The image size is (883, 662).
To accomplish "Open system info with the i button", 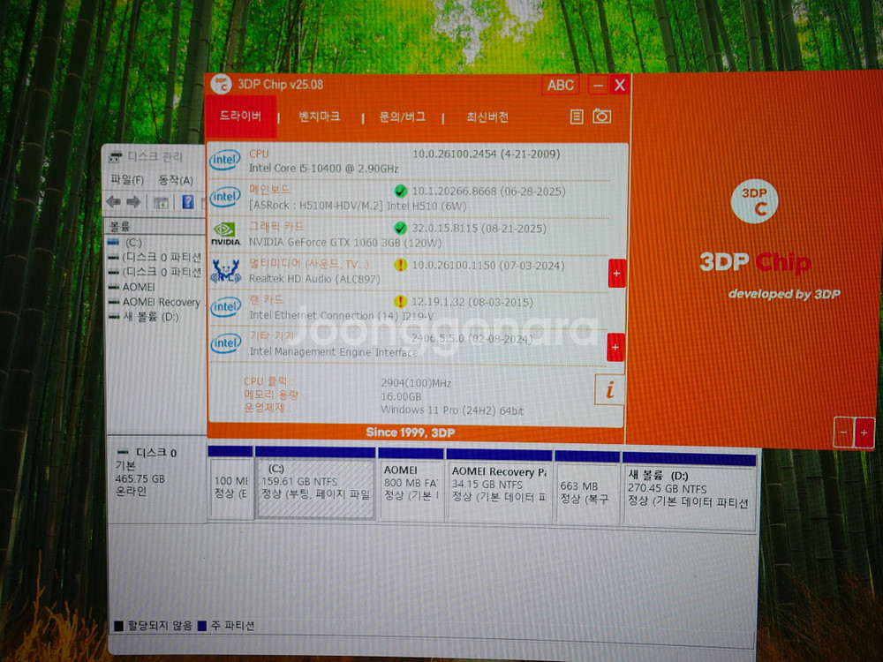I will 609,389.
